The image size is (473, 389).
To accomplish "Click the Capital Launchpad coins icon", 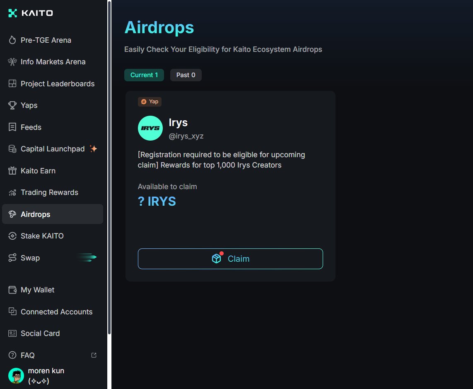I will pos(12,148).
